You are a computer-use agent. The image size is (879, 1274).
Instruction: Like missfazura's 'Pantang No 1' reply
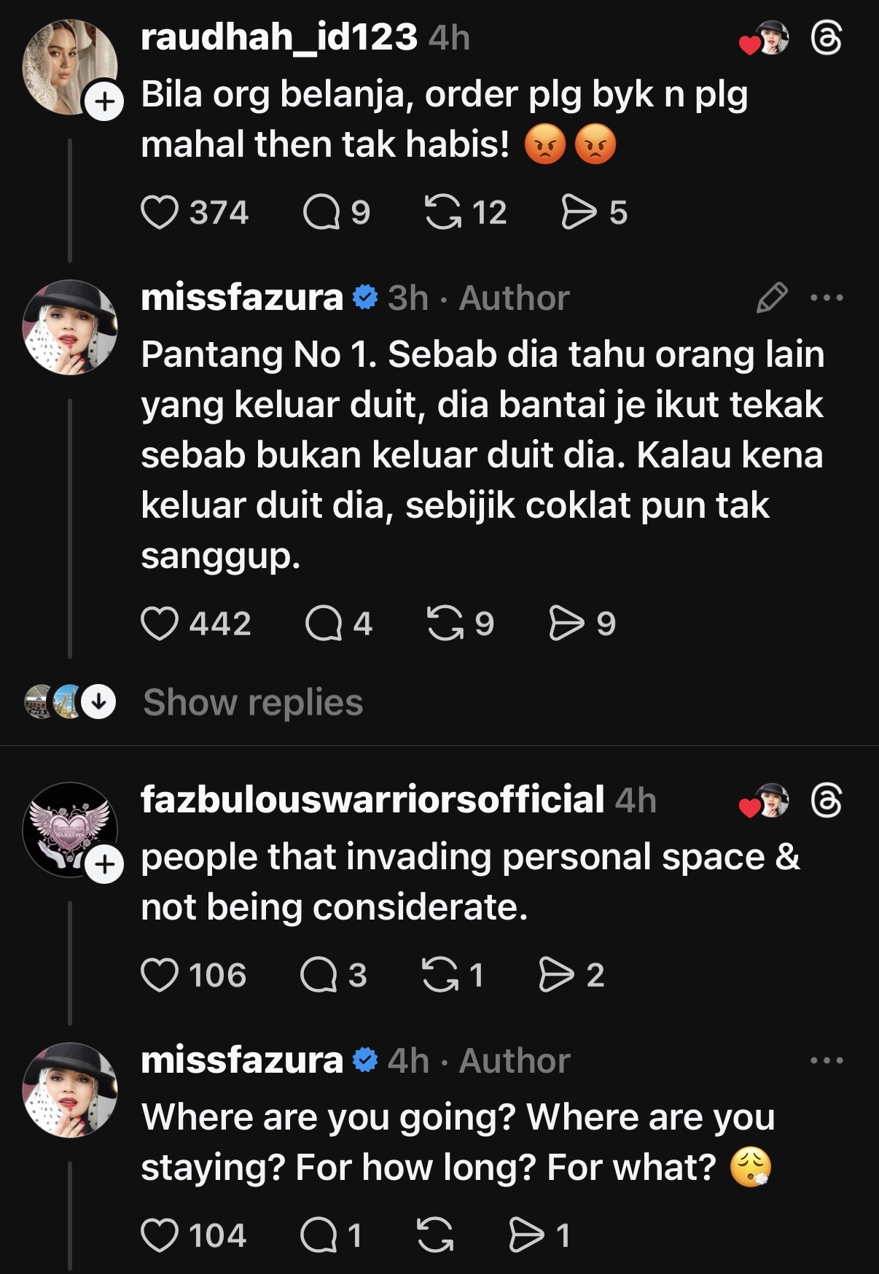160,624
